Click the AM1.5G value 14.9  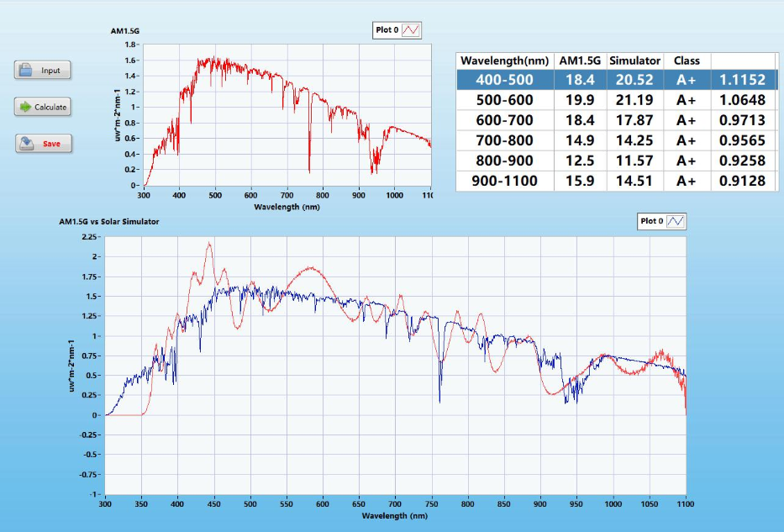[580, 140]
